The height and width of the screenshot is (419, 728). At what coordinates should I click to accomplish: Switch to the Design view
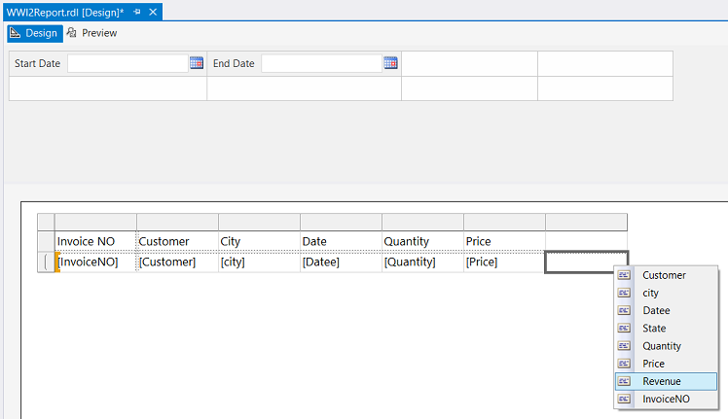[x=35, y=33]
